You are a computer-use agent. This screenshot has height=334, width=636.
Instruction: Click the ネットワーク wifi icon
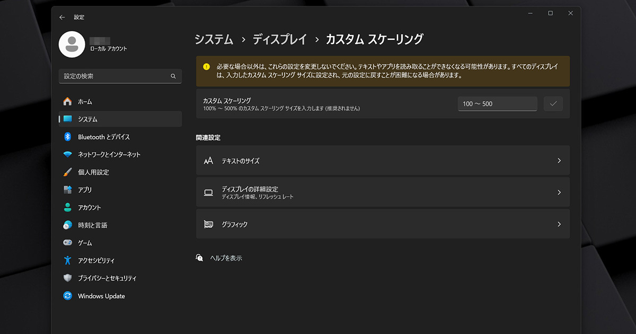[67, 155]
